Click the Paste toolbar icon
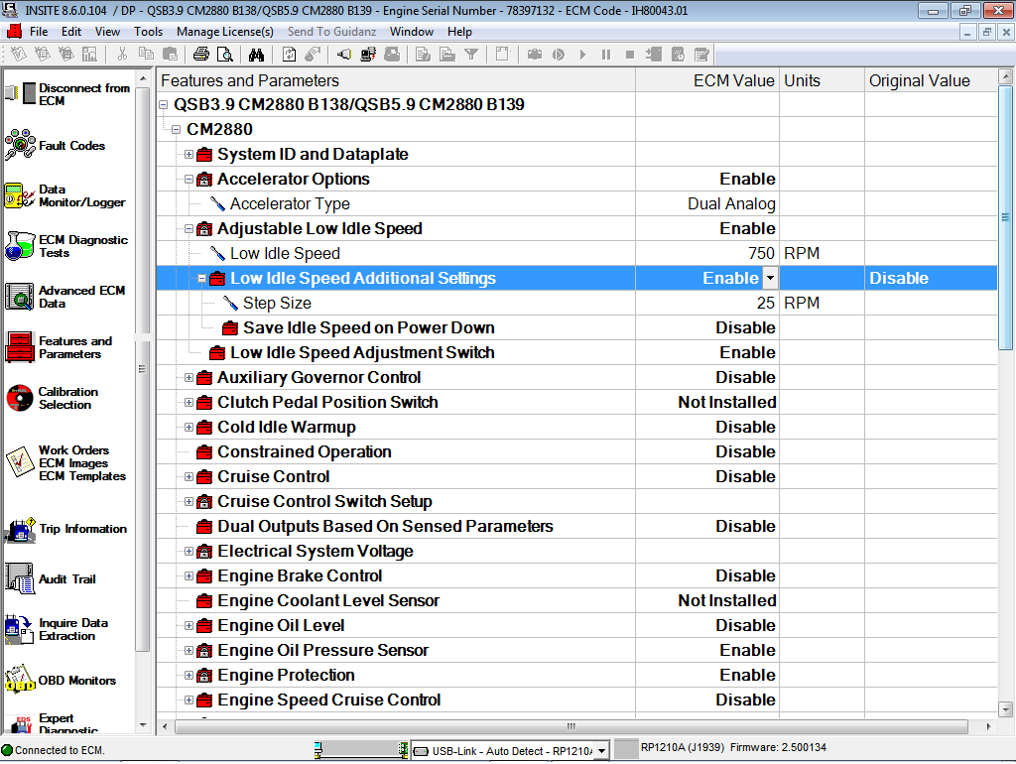The height and width of the screenshot is (764, 1016). (x=170, y=55)
